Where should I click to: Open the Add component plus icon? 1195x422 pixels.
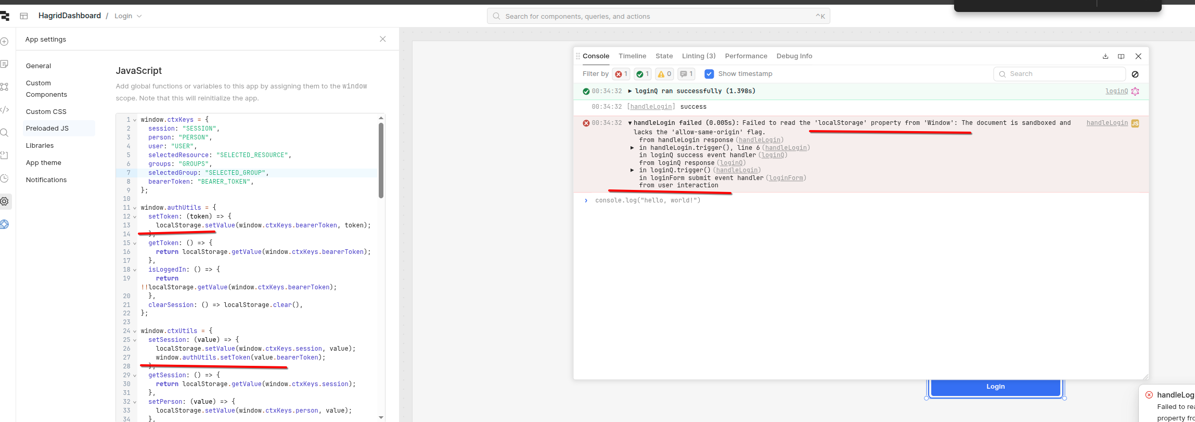tap(5, 42)
